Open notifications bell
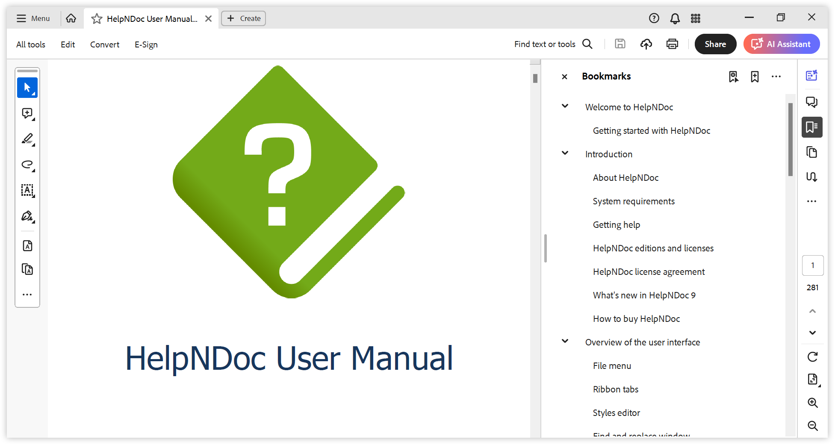The image size is (835, 445). click(x=675, y=18)
